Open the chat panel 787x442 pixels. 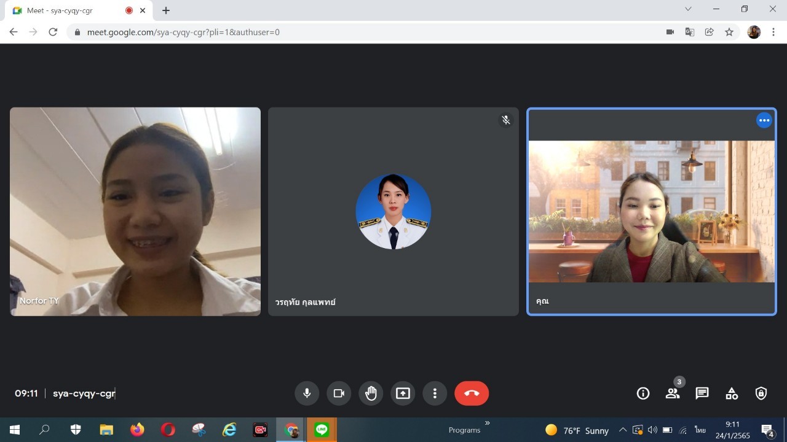pos(702,394)
